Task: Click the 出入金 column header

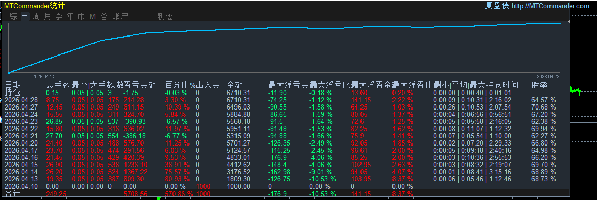Action: (208, 85)
